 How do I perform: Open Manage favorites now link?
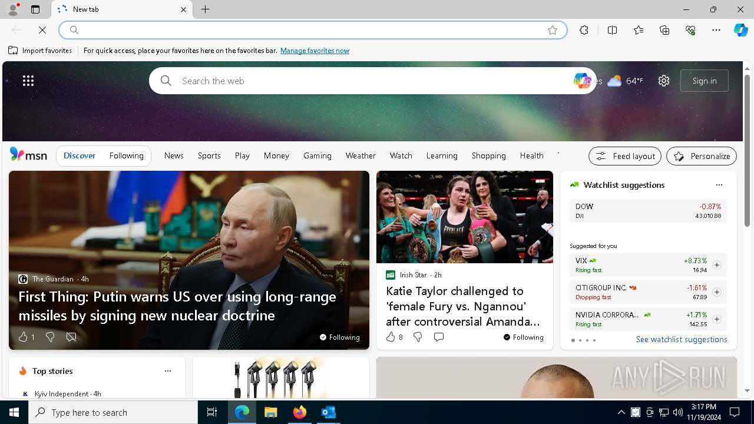coord(315,51)
